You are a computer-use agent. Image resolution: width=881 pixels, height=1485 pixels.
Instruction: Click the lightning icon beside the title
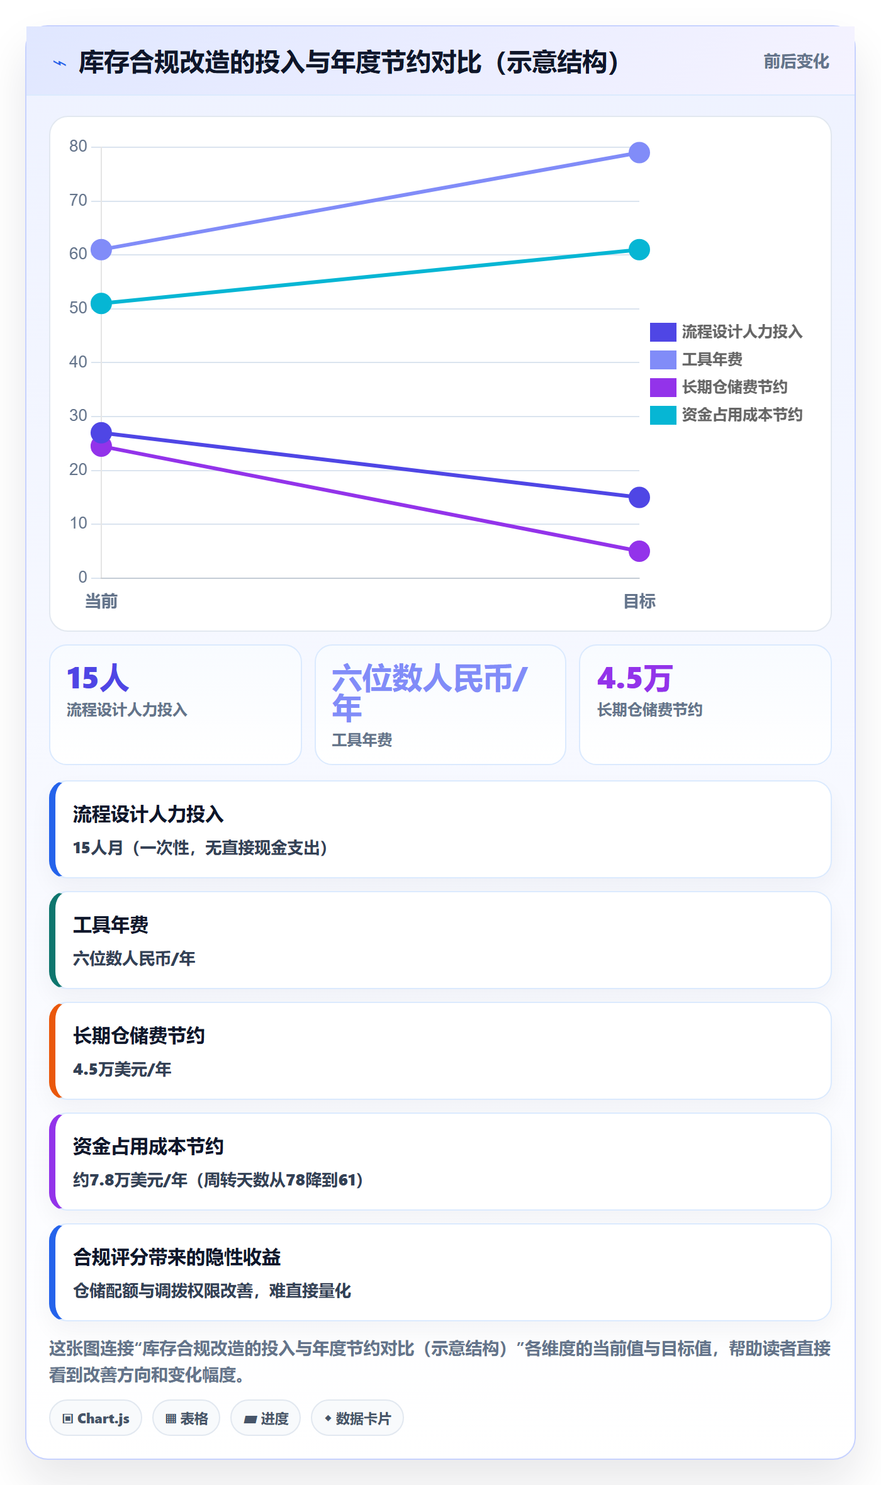60,63
